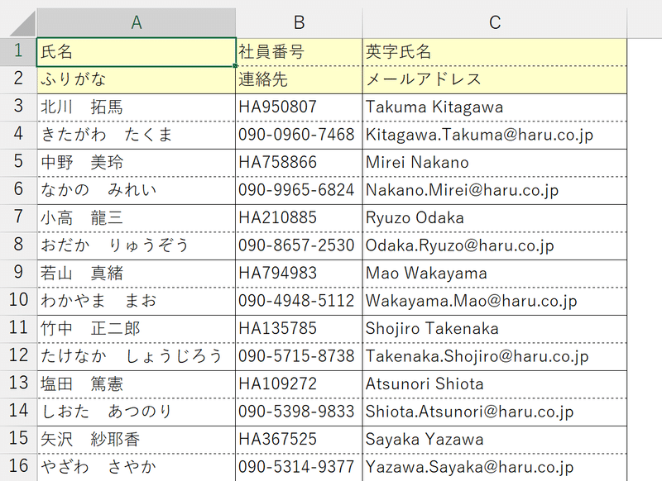Select cell containing 矢沢 紗耶香
This screenshot has width=662, height=481.
pos(136,441)
